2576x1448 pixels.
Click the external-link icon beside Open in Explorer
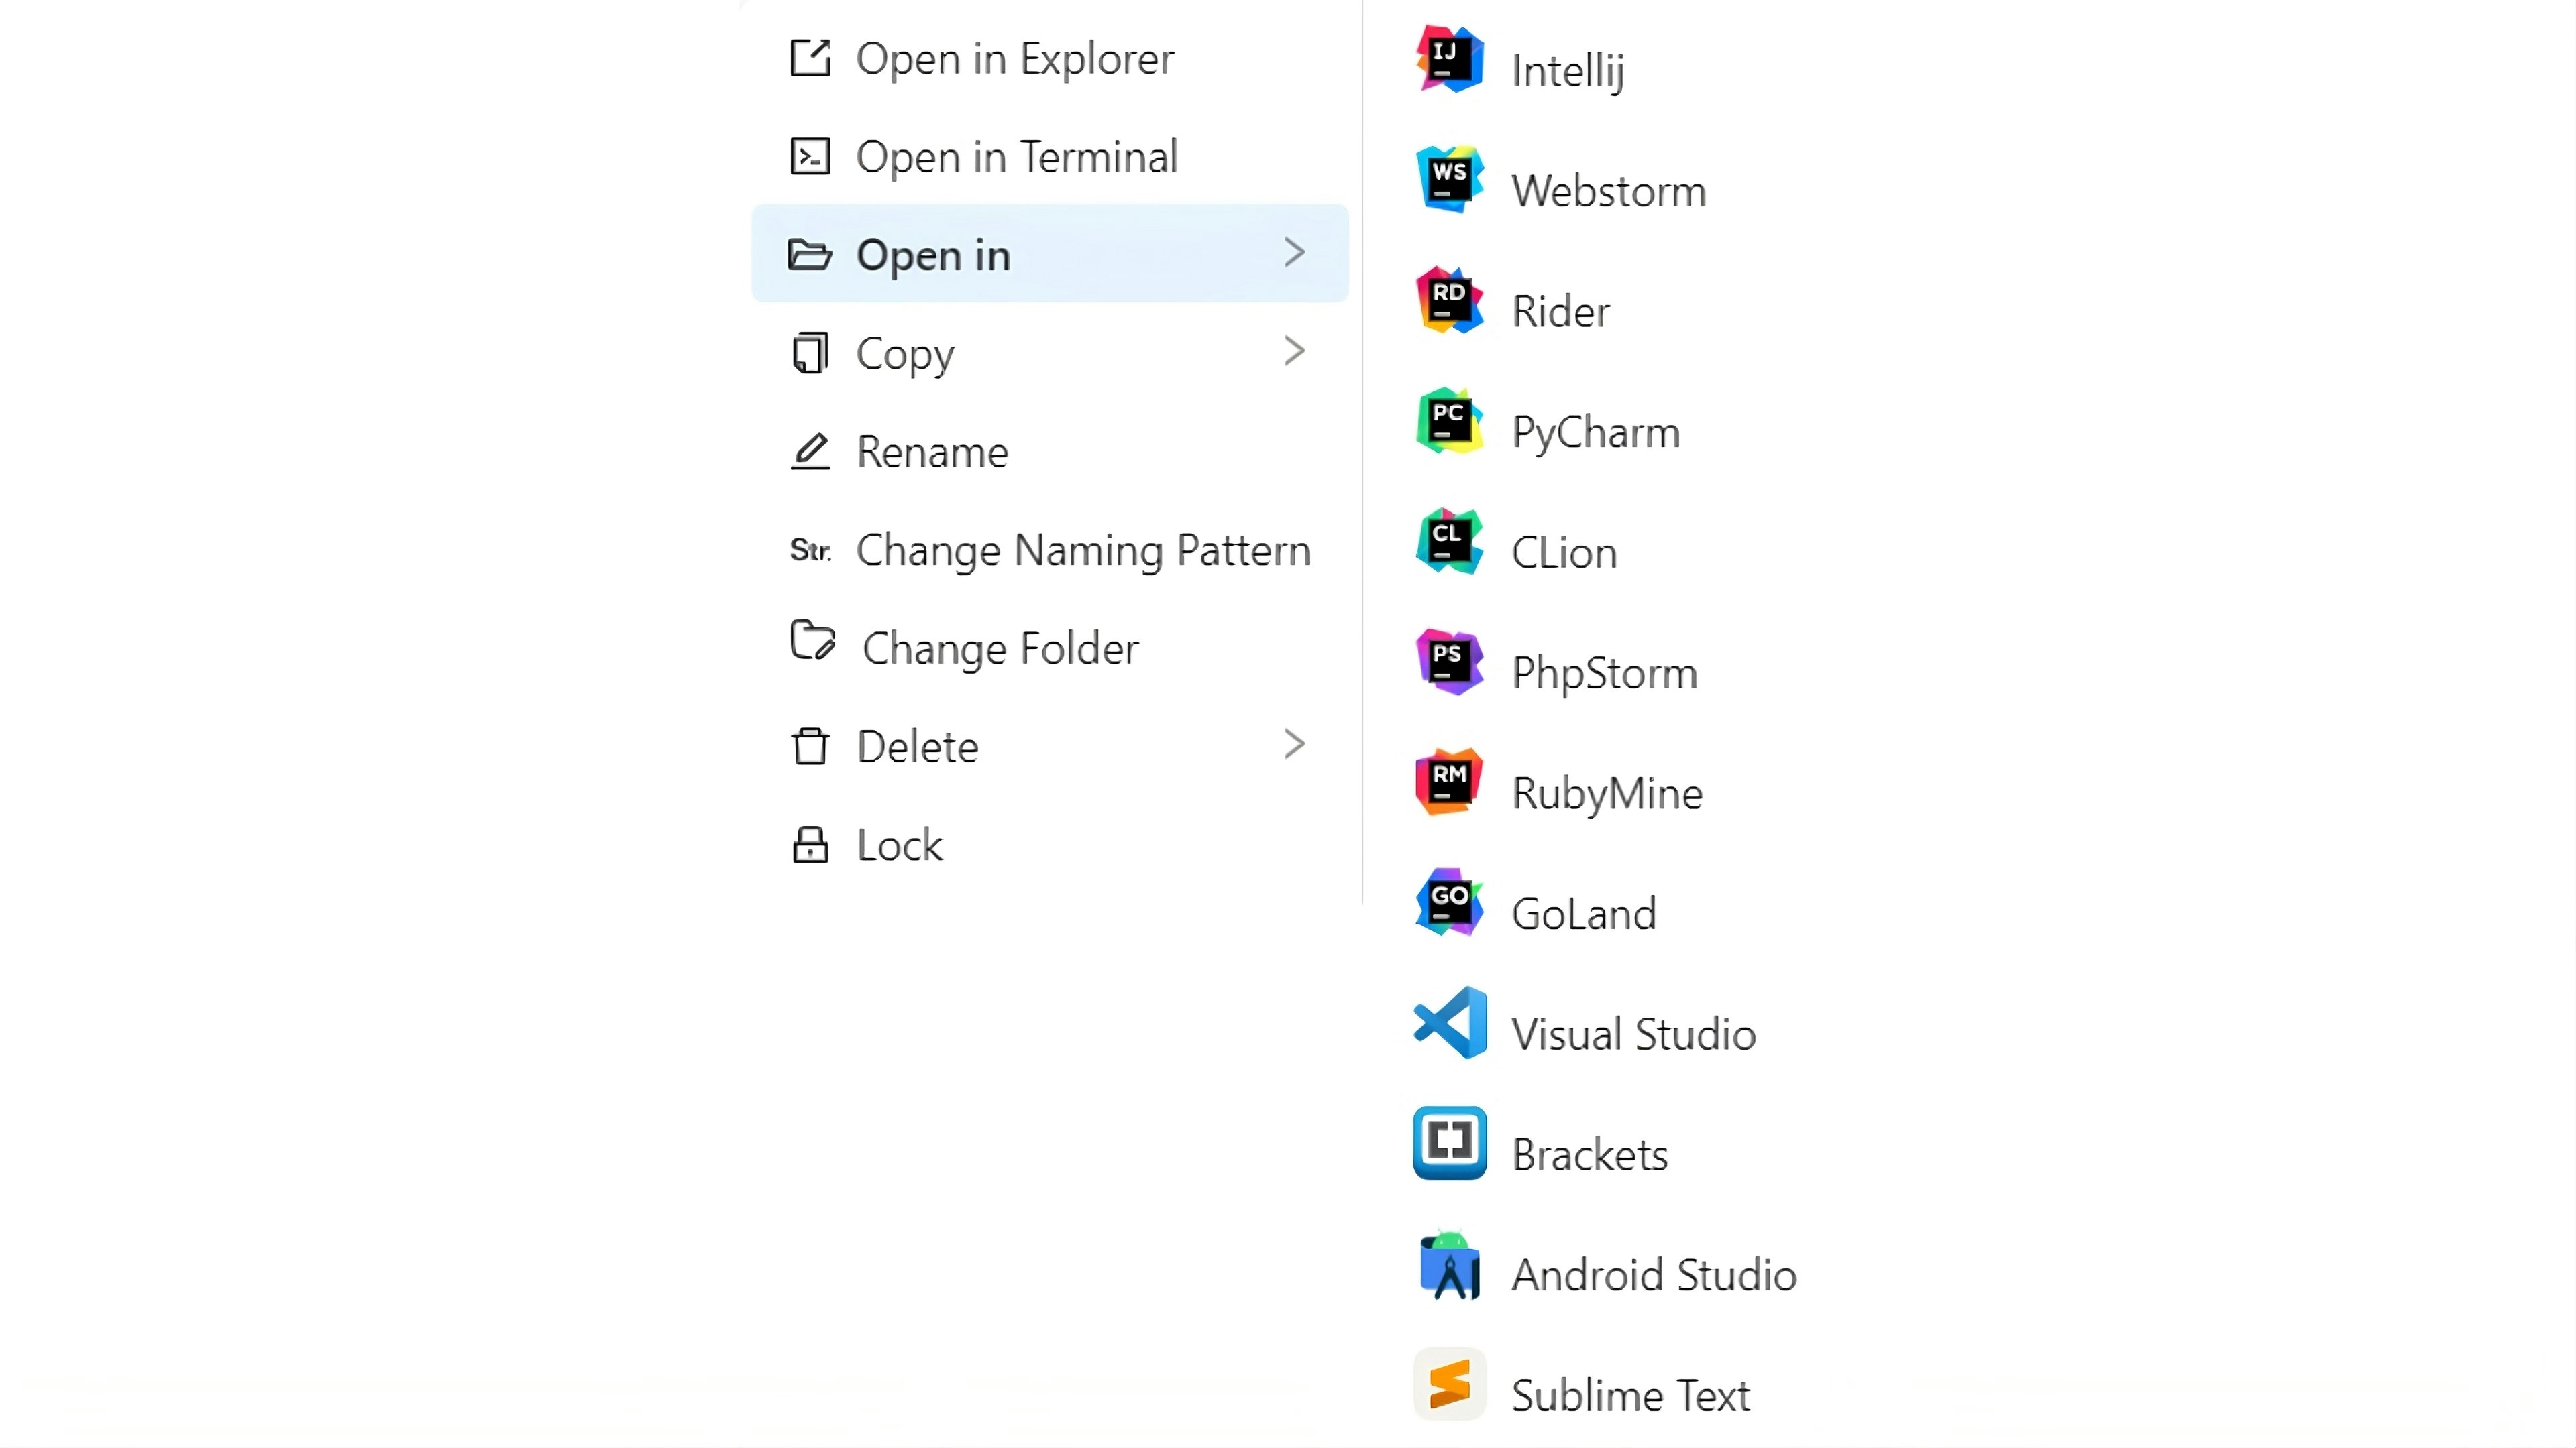coord(810,58)
